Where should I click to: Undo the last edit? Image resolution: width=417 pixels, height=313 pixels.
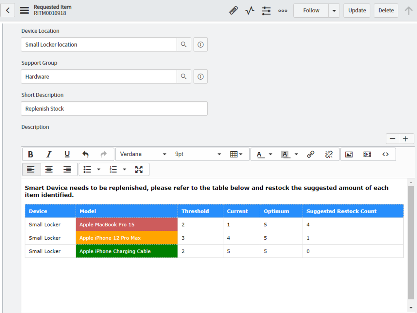[x=85, y=154]
